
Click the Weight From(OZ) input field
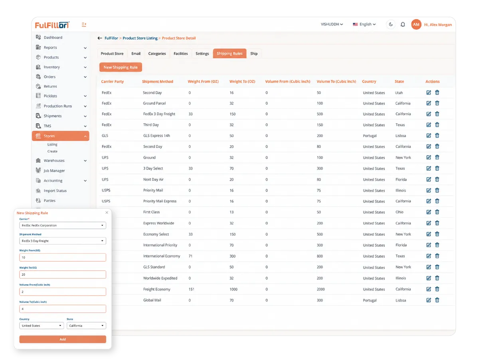[63, 257]
